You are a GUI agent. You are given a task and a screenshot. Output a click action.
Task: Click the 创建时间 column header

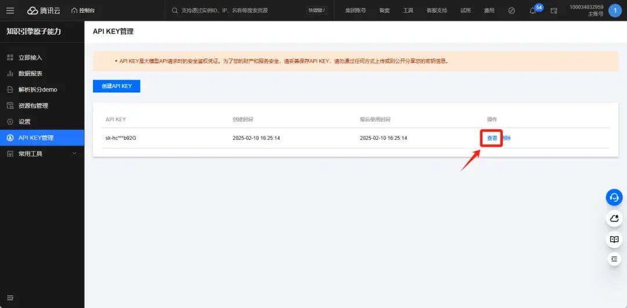243,119
